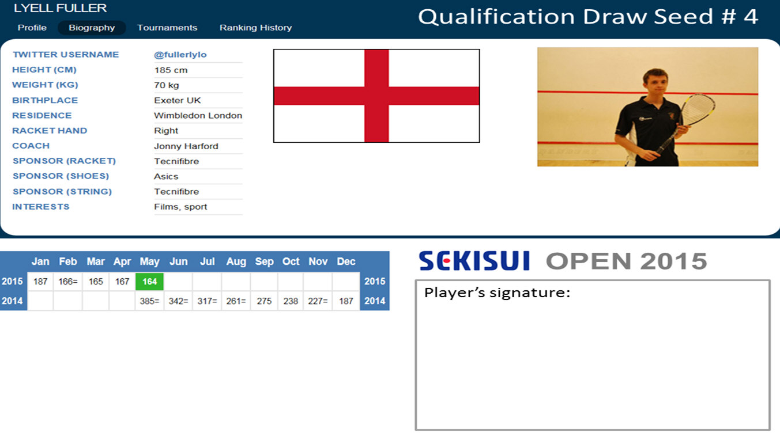780x440 pixels.
Task: Open the Profile tab
Action: point(32,28)
